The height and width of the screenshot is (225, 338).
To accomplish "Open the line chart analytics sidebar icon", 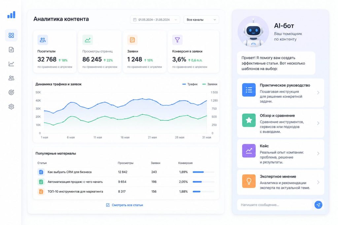I will click(x=11, y=64).
